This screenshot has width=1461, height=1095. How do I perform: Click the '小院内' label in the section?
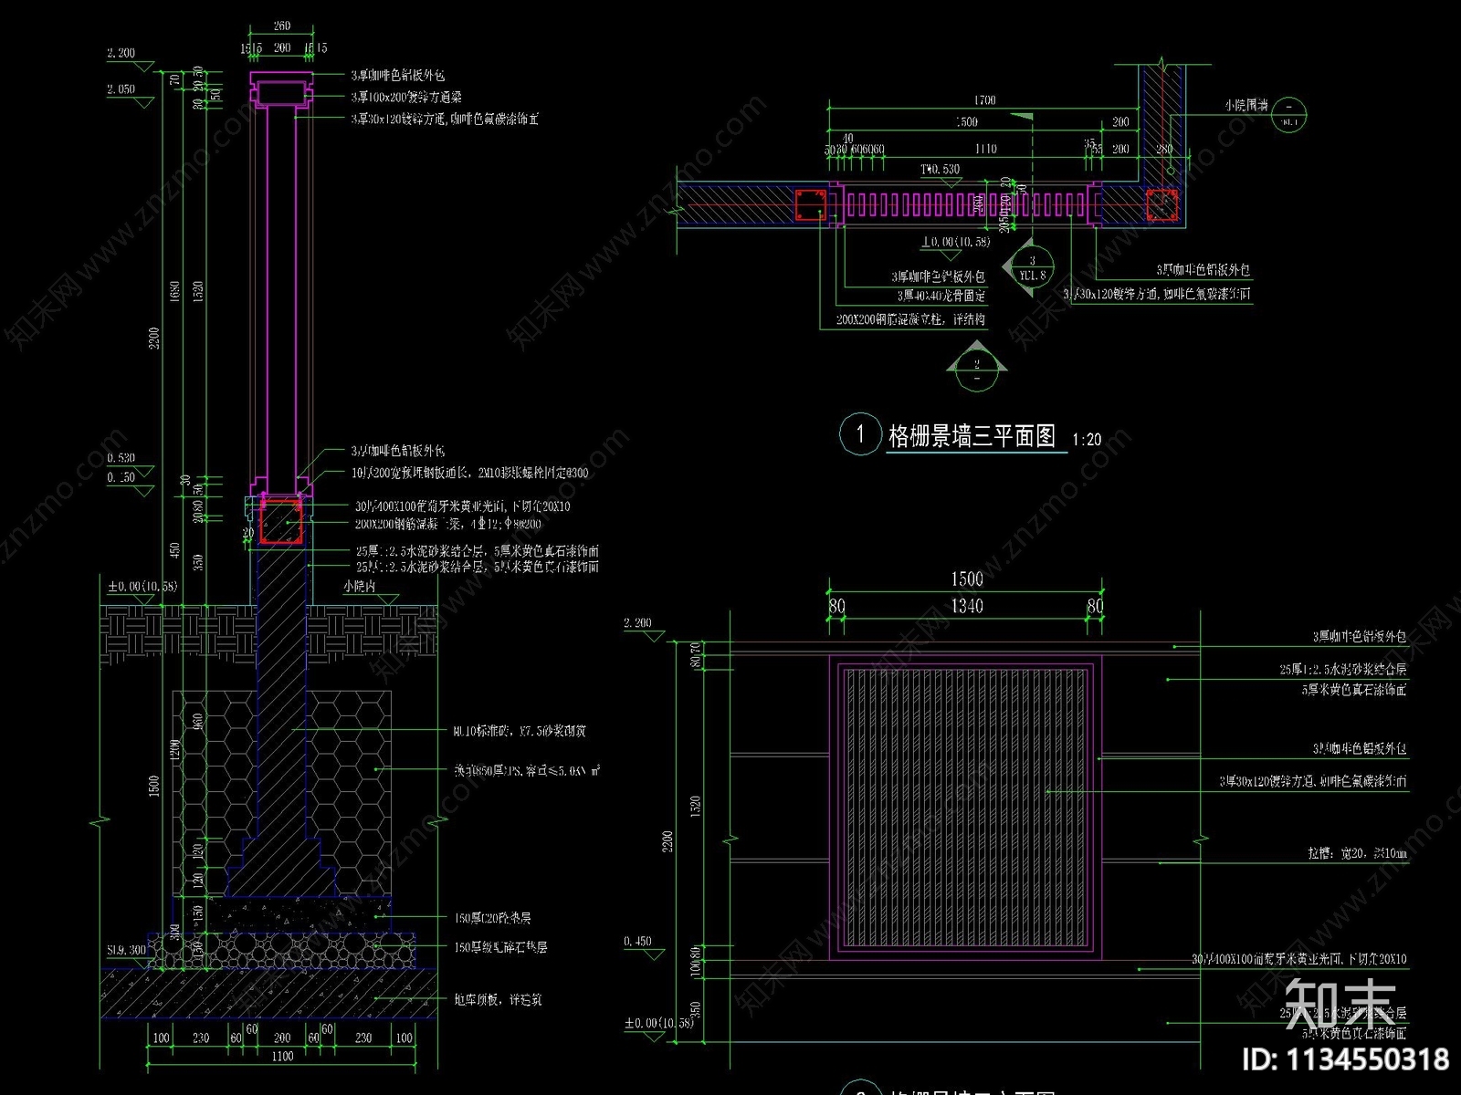[x=359, y=586]
